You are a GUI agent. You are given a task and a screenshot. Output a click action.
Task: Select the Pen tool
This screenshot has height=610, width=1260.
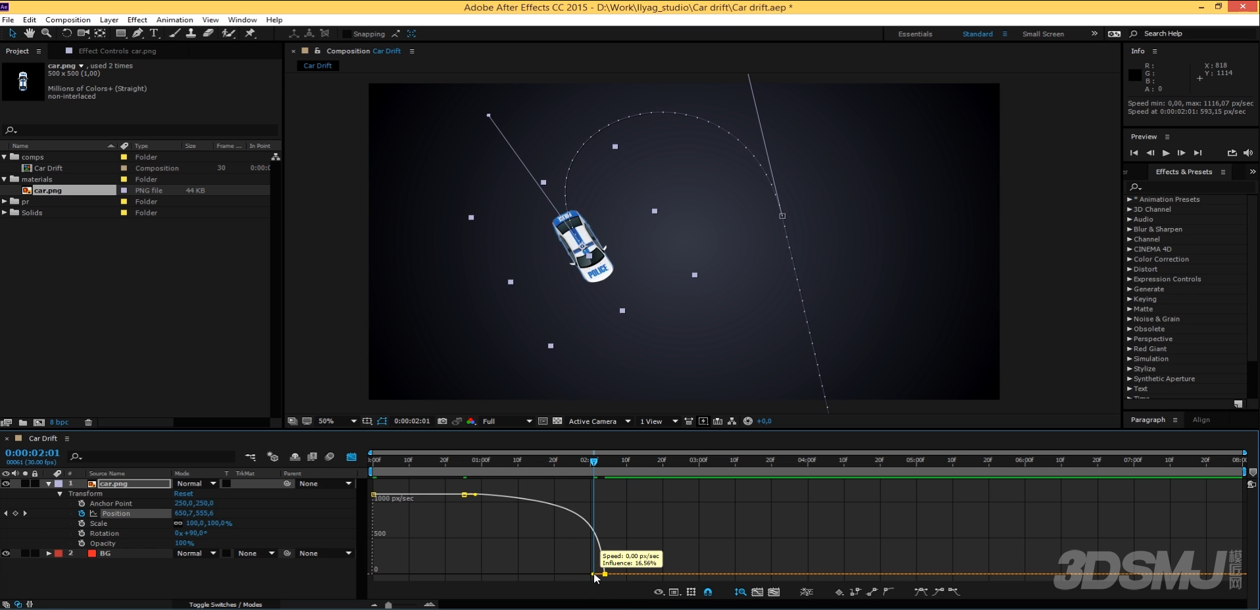pyautogui.click(x=138, y=33)
